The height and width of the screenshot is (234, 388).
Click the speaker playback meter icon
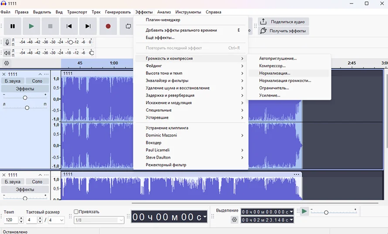[x=7, y=53]
